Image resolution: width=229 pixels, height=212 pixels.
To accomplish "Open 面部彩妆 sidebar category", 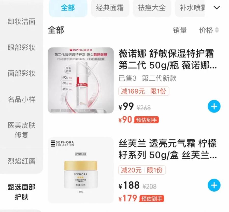I will (21, 73).
